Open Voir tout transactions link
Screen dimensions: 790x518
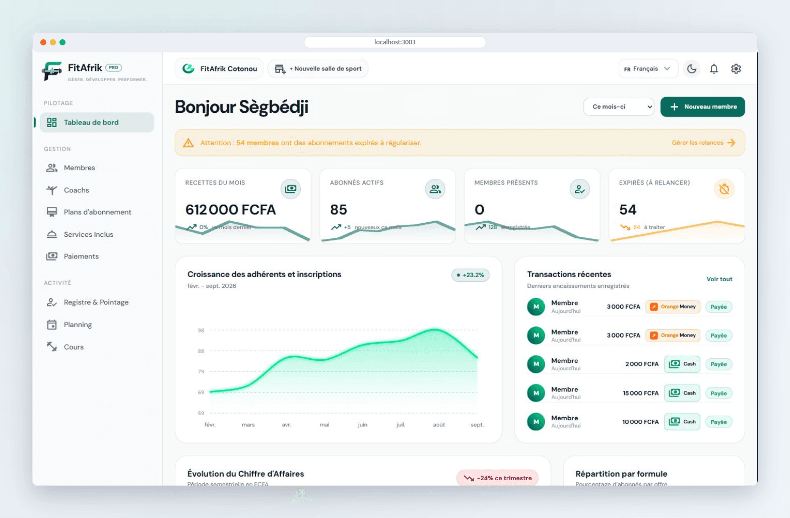click(x=719, y=279)
